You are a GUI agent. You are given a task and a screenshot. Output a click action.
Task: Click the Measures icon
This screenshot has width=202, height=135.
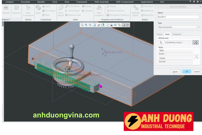point(17,10)
